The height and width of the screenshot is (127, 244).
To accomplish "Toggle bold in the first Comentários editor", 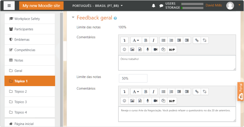I will coord(146,40).
